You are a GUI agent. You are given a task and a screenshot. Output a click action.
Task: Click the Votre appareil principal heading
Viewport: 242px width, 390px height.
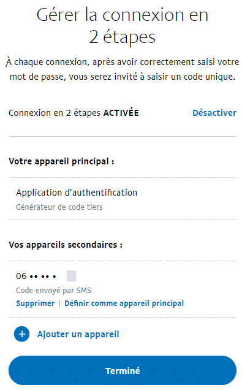click(x=61, y=161)
